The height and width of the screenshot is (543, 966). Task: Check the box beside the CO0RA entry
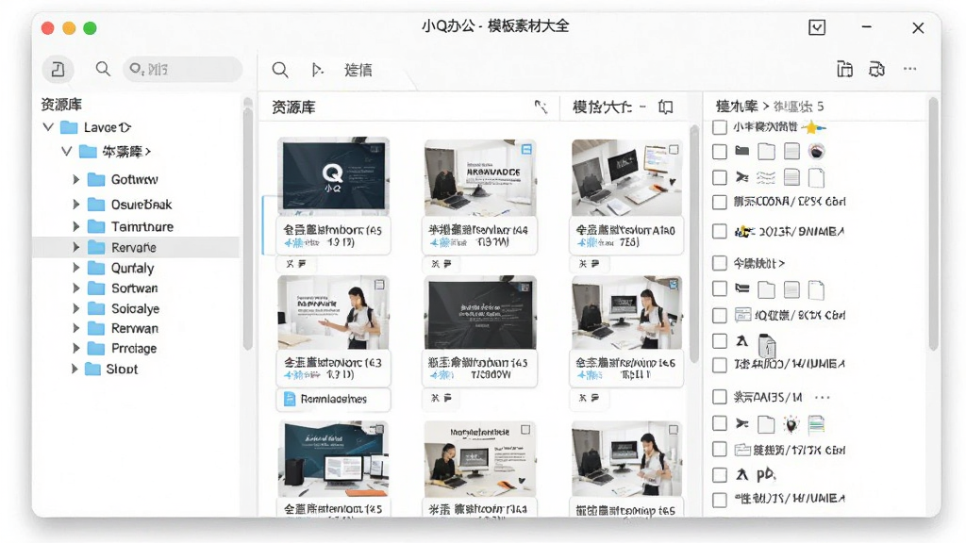[719, 202]
